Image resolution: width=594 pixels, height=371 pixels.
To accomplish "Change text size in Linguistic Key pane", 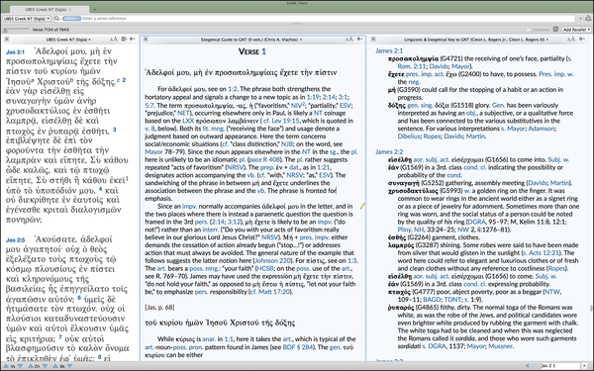I will coord(571,39).
